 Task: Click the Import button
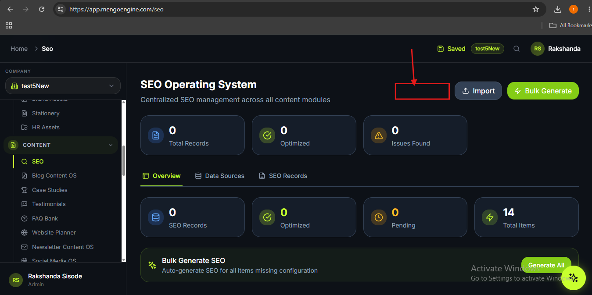(478, 91)
